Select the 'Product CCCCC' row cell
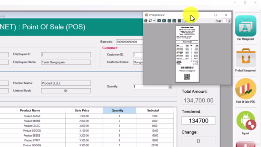Viewport: 261px width, 147px height. 32,126
